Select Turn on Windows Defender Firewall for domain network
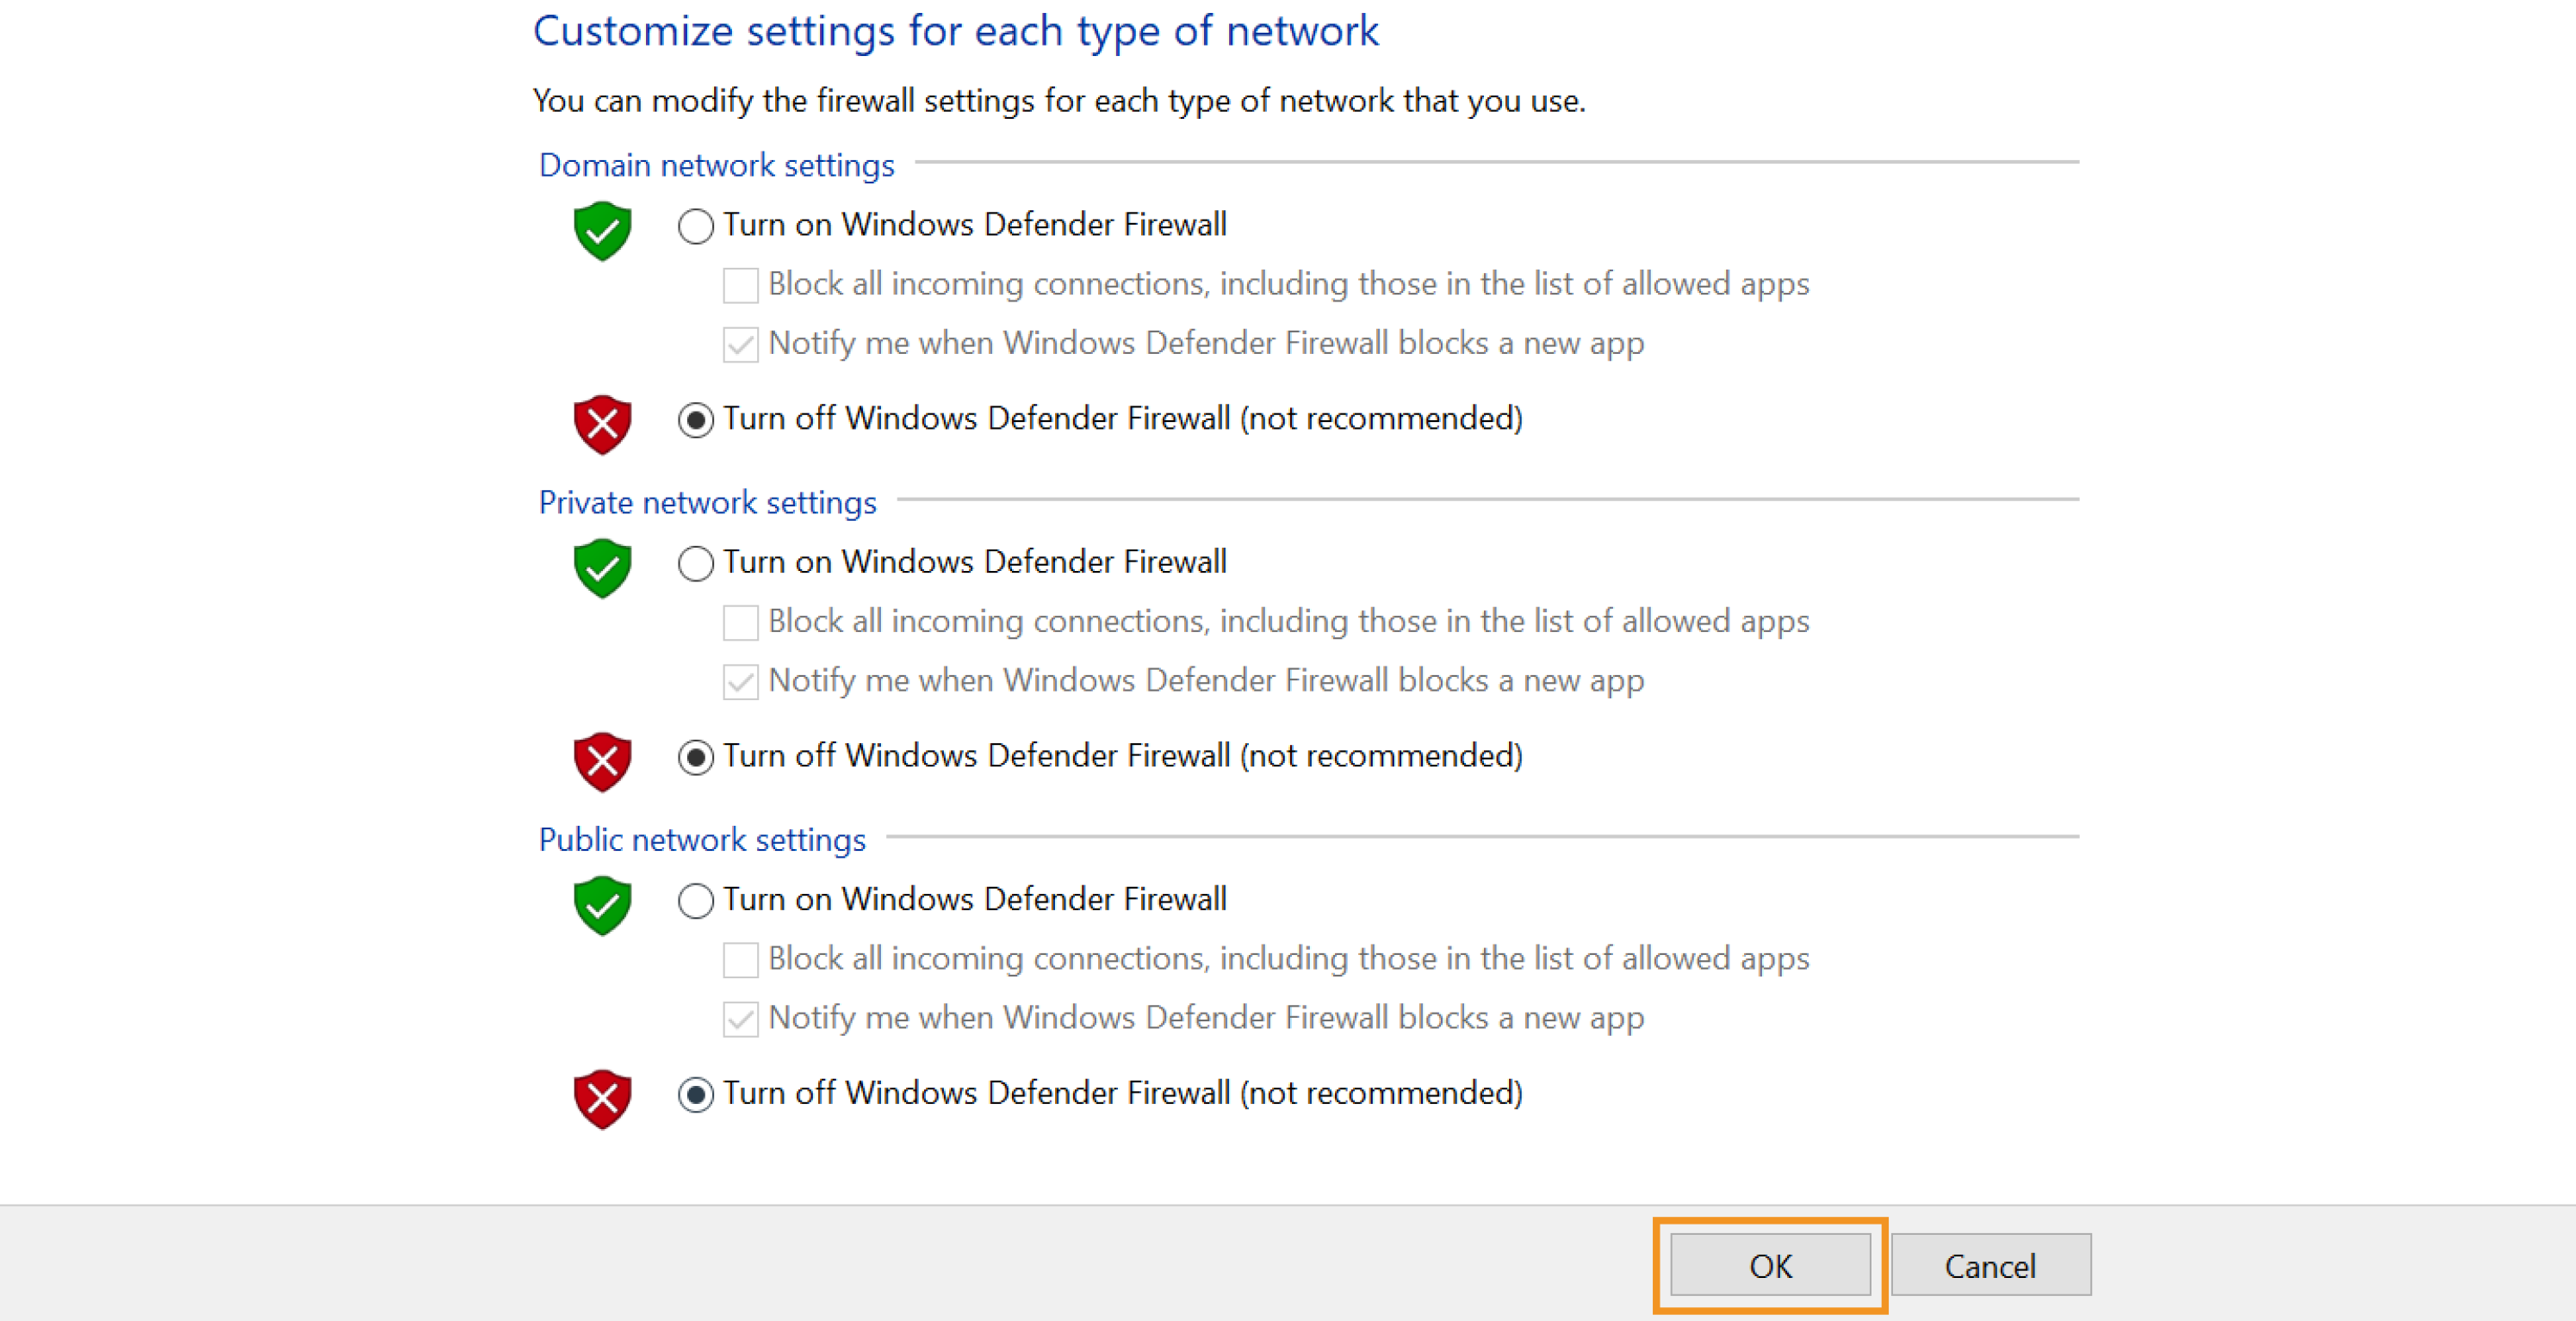2576x1321 pixels. (x=695, y=226)
